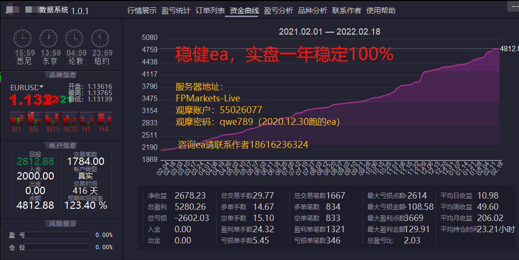Select the M30 timeframe indicator bars
Screen dimensions: 519x260
pos(70,119)
